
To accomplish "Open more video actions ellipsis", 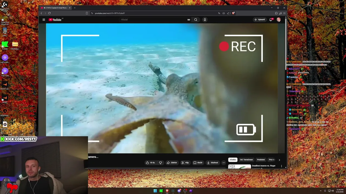I will (224, 163).
